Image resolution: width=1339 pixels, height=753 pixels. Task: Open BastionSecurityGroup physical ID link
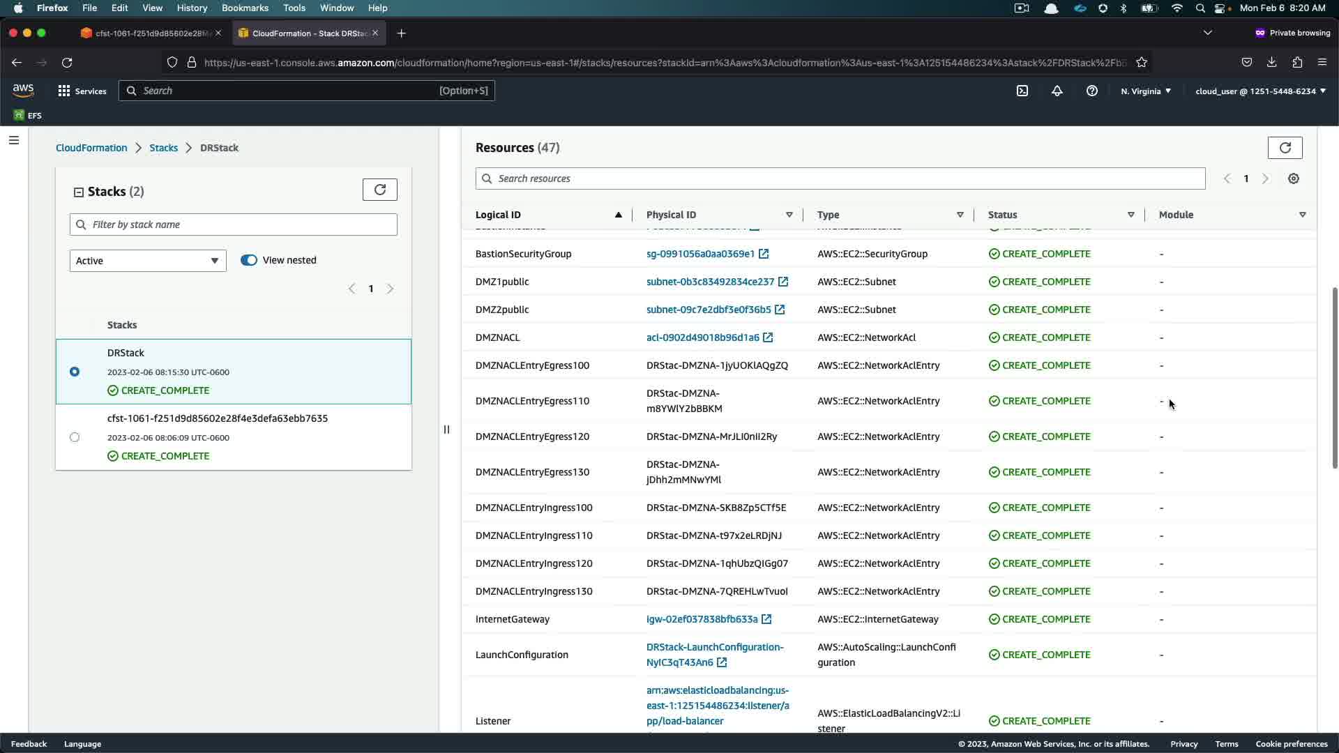pos(700,254)
